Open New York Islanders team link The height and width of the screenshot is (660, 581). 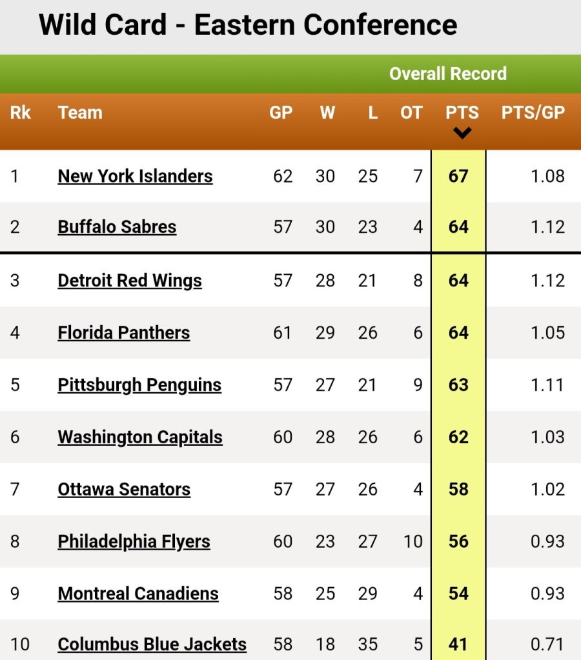(x=135, y=176)
